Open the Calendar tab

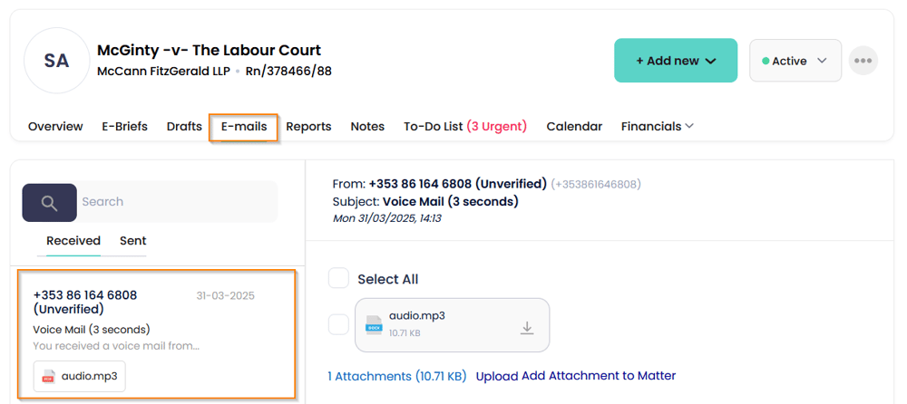[x=574, y=127]
